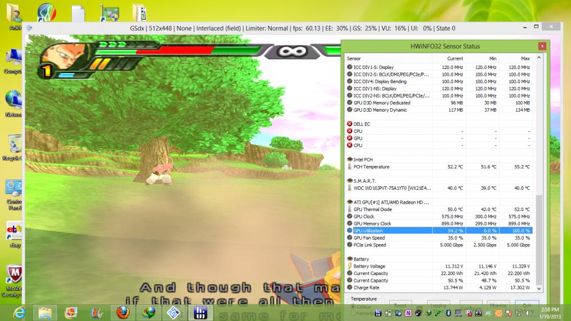The width and height of the screenshot is (571, 321).
Task: Select the GPU D3D Memory Dynamic row
Action: click(439, 110)
